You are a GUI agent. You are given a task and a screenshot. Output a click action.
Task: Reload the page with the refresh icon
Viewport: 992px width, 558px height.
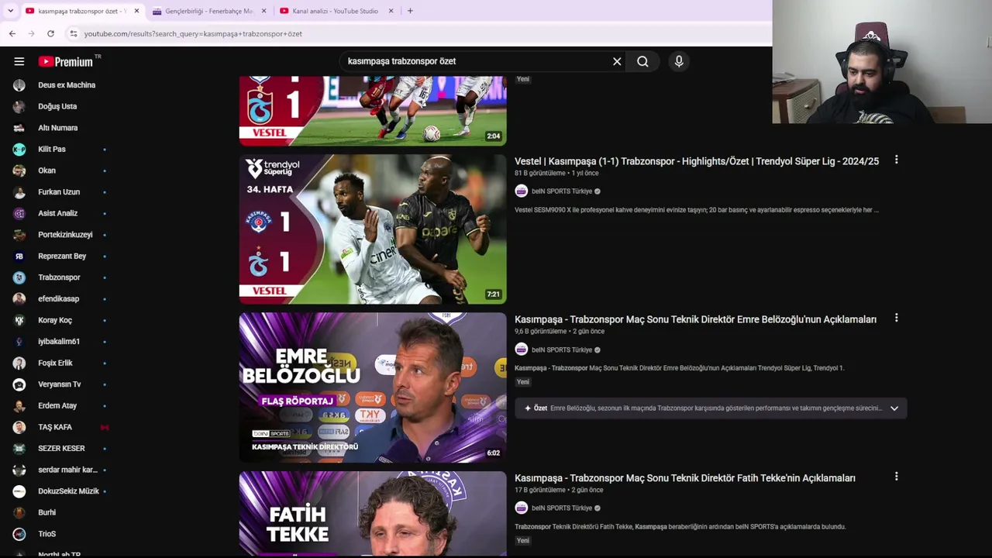(x=50, y=33)
